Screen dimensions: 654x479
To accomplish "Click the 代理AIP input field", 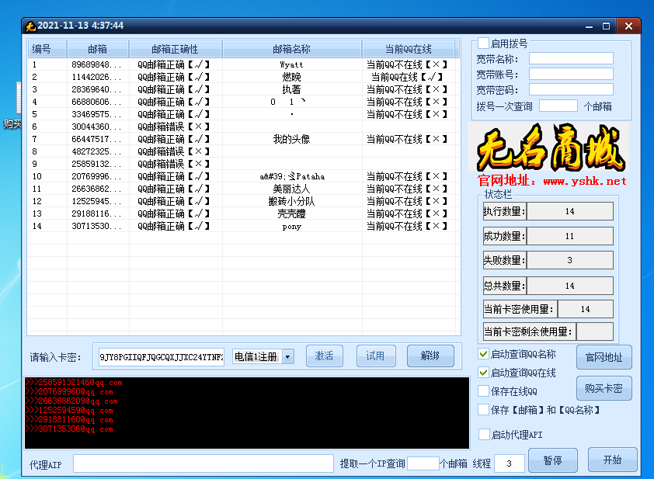I will [204, 463].
